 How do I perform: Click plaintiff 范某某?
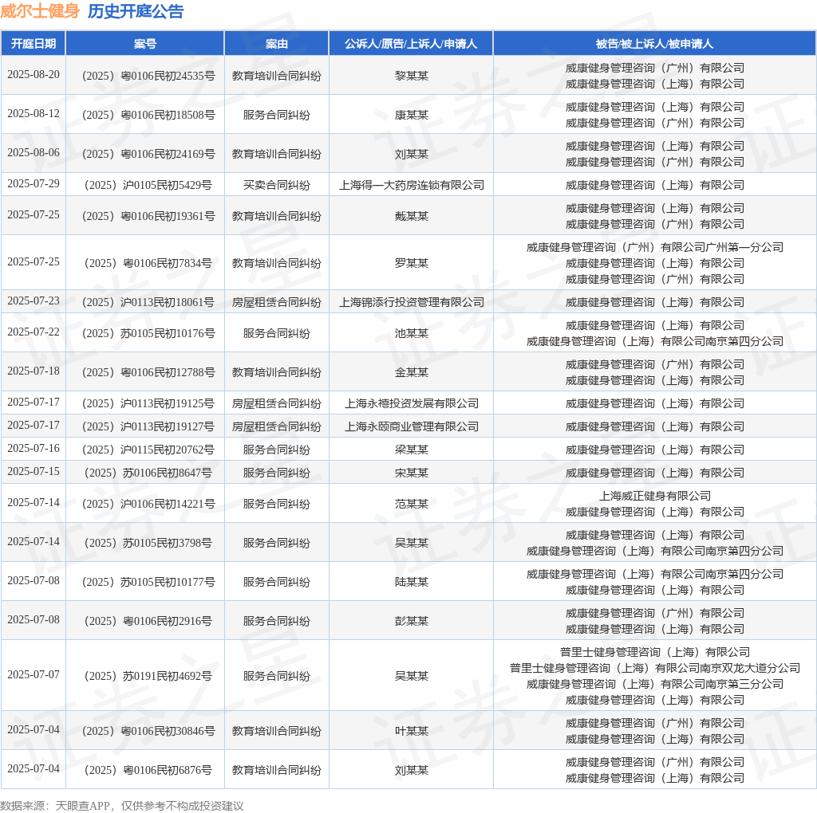point(412,505)
